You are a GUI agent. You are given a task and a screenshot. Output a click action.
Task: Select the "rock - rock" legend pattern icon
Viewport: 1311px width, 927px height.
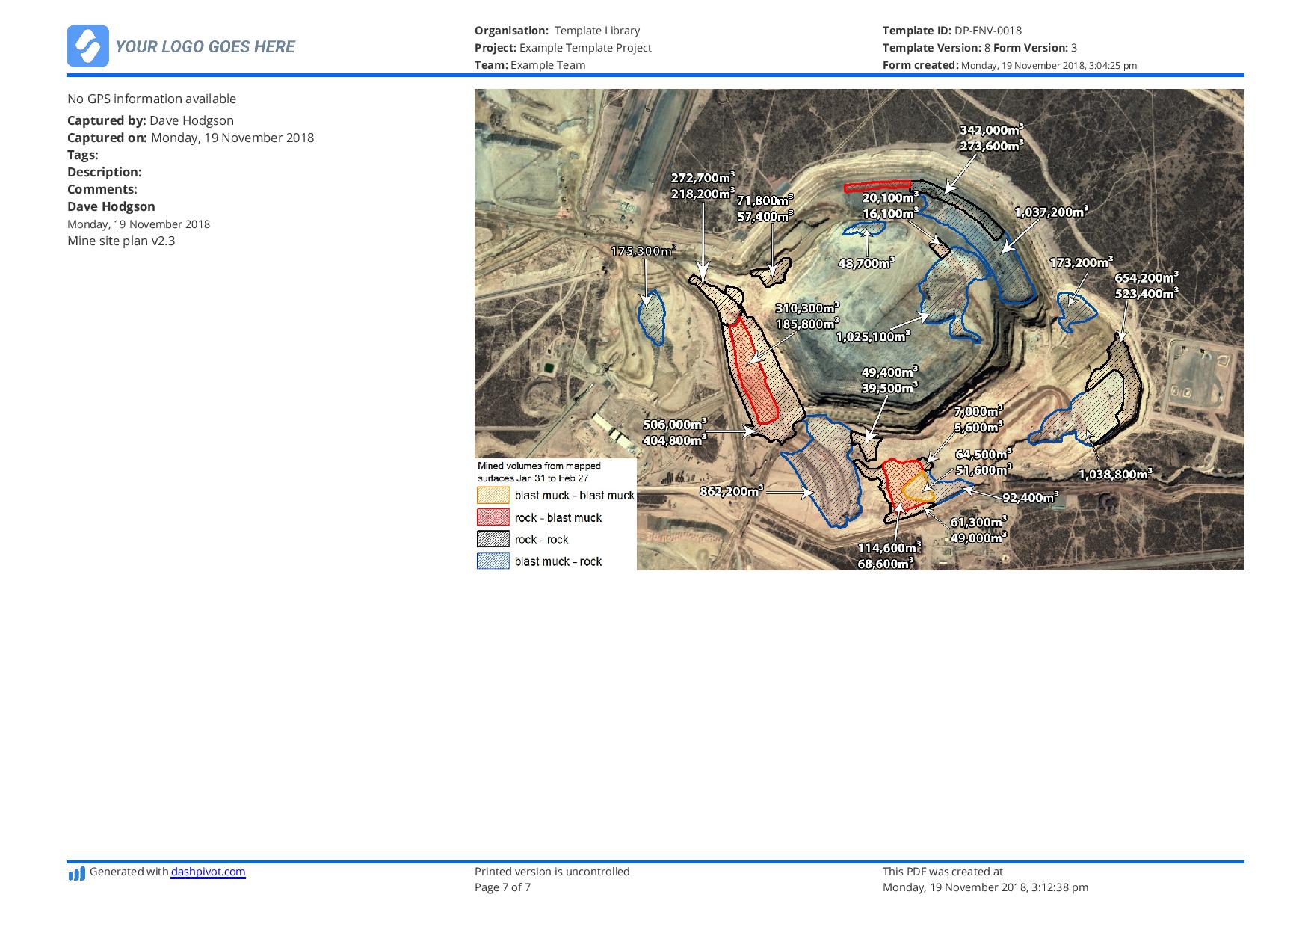tap(493, 539)
